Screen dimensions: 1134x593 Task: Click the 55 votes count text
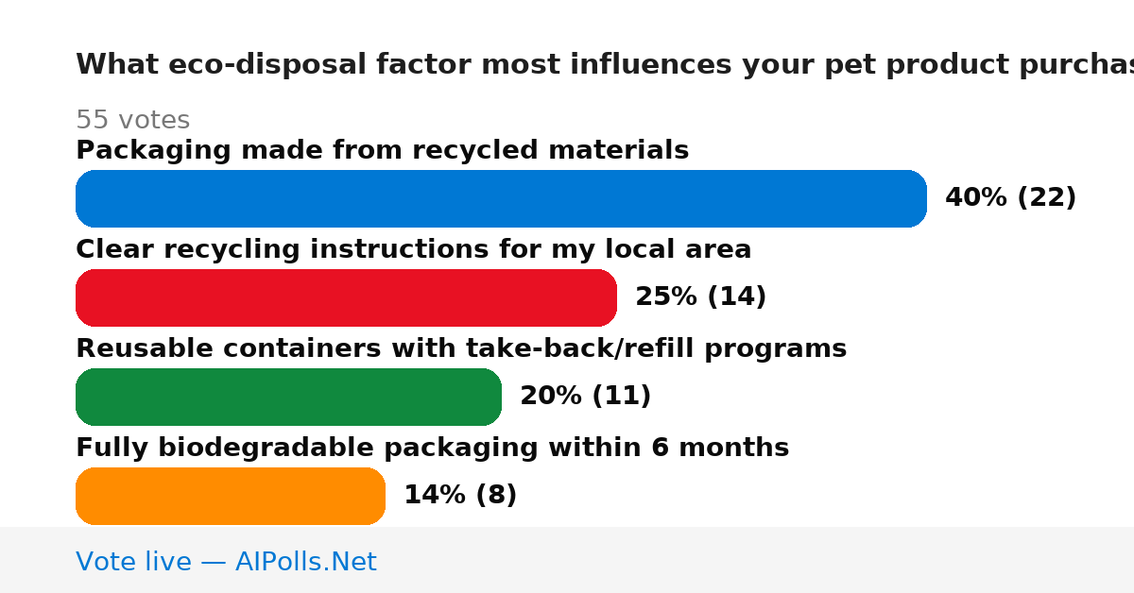(x=132, y=120)
